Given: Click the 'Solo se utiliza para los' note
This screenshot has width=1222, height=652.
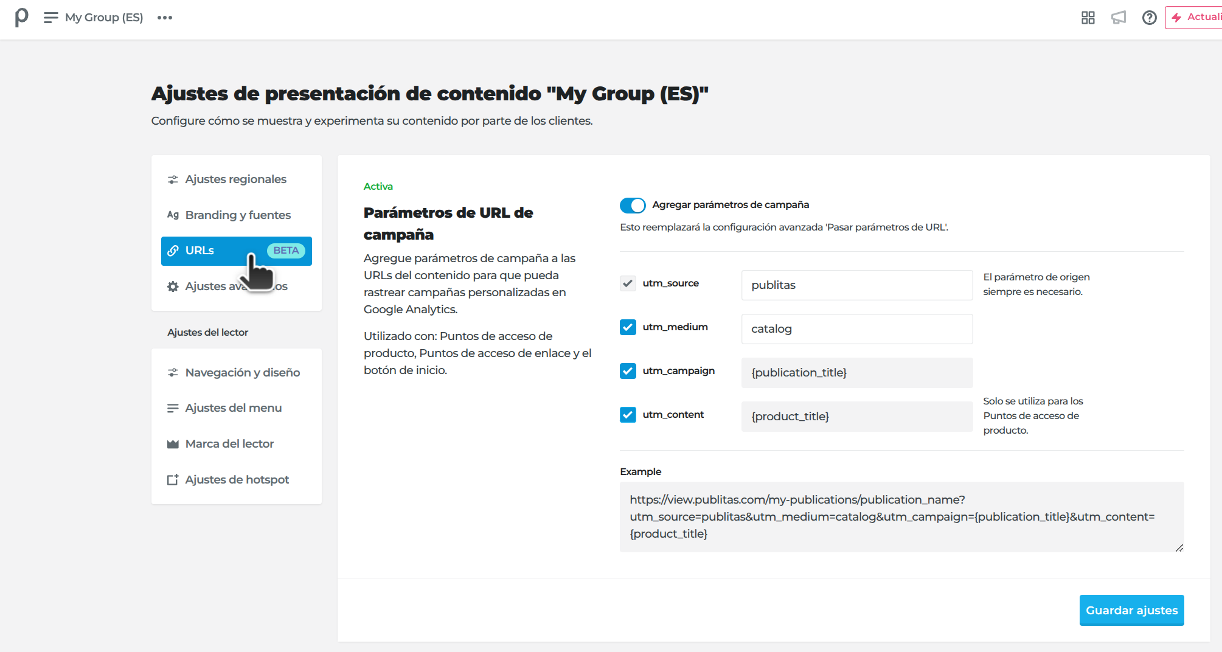Looking at the screenshot, I should point(1033,416).
